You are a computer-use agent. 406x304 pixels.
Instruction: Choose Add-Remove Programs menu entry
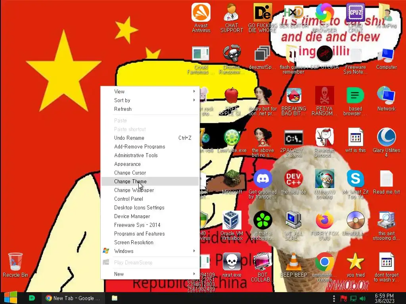150,146
